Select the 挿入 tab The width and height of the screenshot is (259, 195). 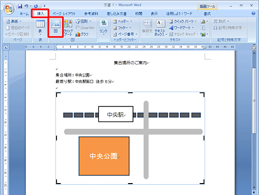tap(40, 13)
